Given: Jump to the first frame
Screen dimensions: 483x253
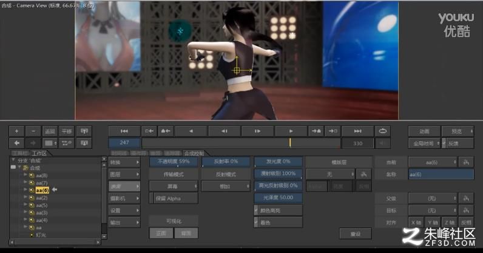Looking at the screenshot, I should [x=124, y=131].
